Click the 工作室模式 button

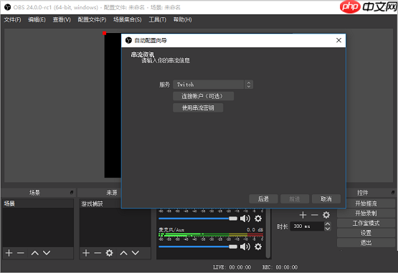pos(366,224)
